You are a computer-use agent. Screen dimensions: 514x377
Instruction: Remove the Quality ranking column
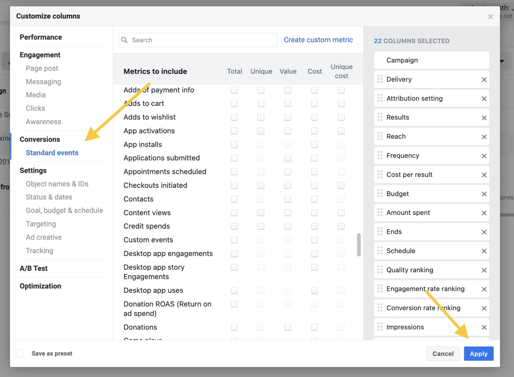[484, 270]
